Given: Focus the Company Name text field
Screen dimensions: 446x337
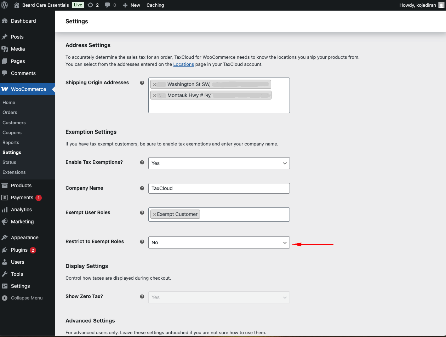Looking at the screenshot, I should point(219,188).
